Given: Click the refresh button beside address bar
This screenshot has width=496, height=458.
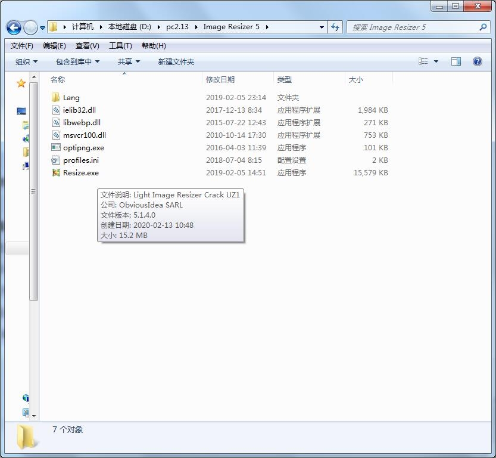Looking at the screenshot, I should point(335,27).
